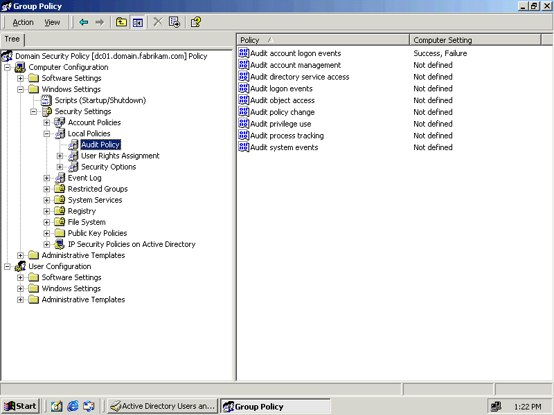Expand the Event Log tree node
554x415 pixels.
(x=47, y=178)
